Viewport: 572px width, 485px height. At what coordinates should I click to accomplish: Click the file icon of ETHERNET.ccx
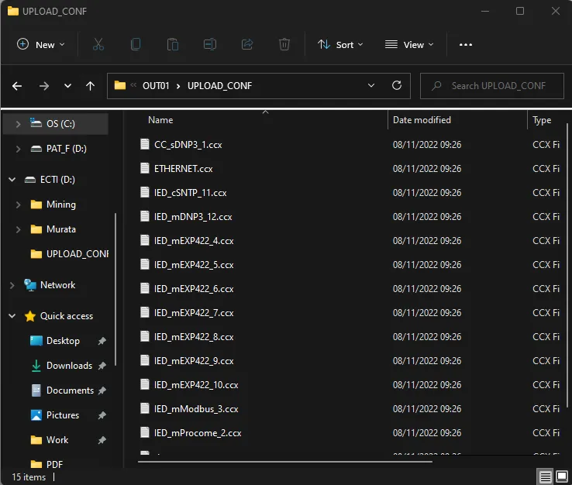145,168
